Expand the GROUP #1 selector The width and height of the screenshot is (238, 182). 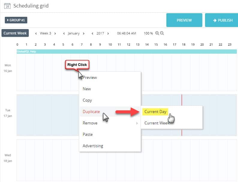(x=16, y=20)
